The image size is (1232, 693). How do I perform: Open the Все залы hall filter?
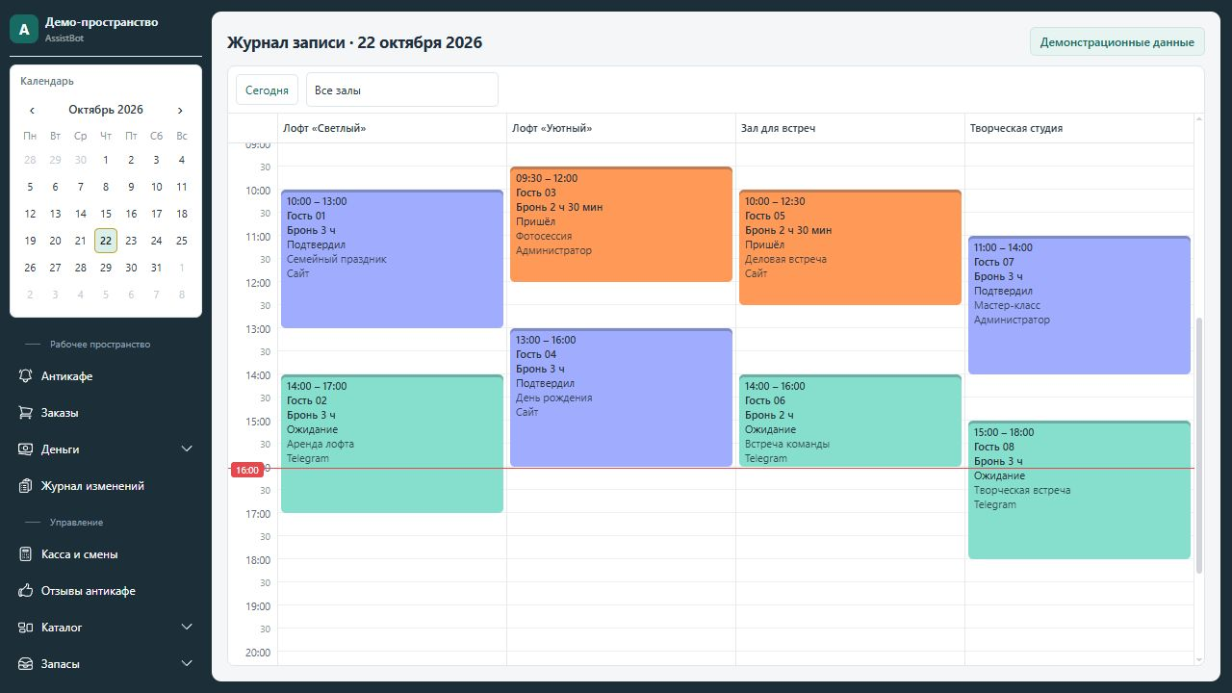(x=402, y=90)
